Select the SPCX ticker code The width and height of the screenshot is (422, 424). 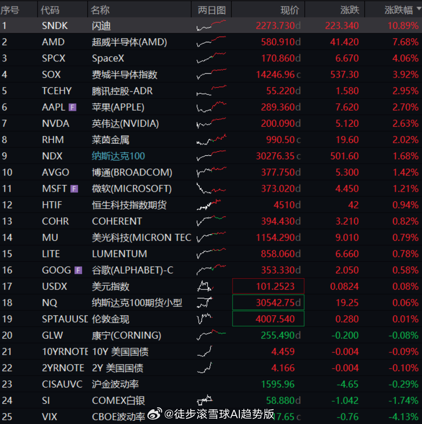[54, 58]
